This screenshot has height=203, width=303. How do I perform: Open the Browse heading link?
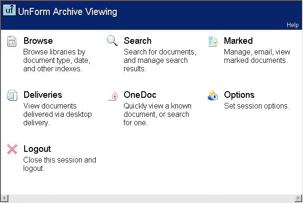click(x=38, y=41)
